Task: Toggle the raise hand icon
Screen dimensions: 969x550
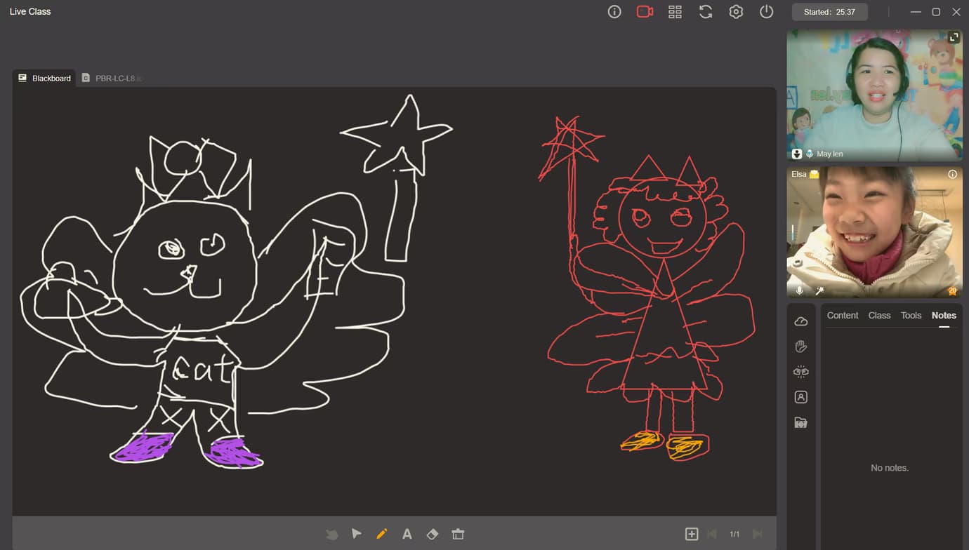Action: (x=801, y=347)
